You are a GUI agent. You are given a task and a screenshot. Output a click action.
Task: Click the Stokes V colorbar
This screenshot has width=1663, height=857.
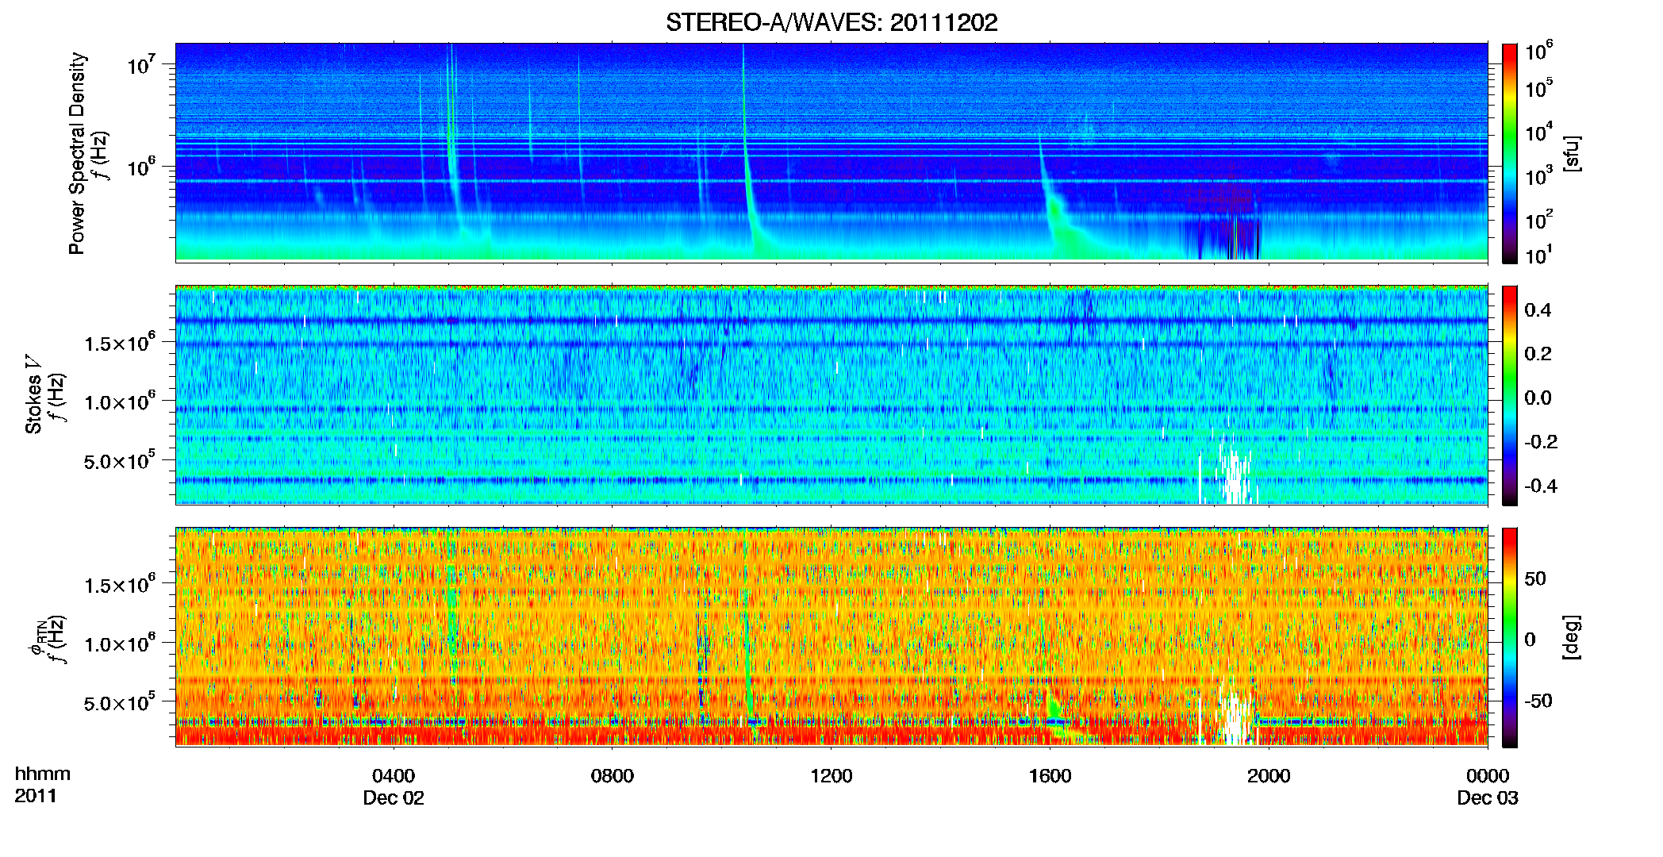1510,395
